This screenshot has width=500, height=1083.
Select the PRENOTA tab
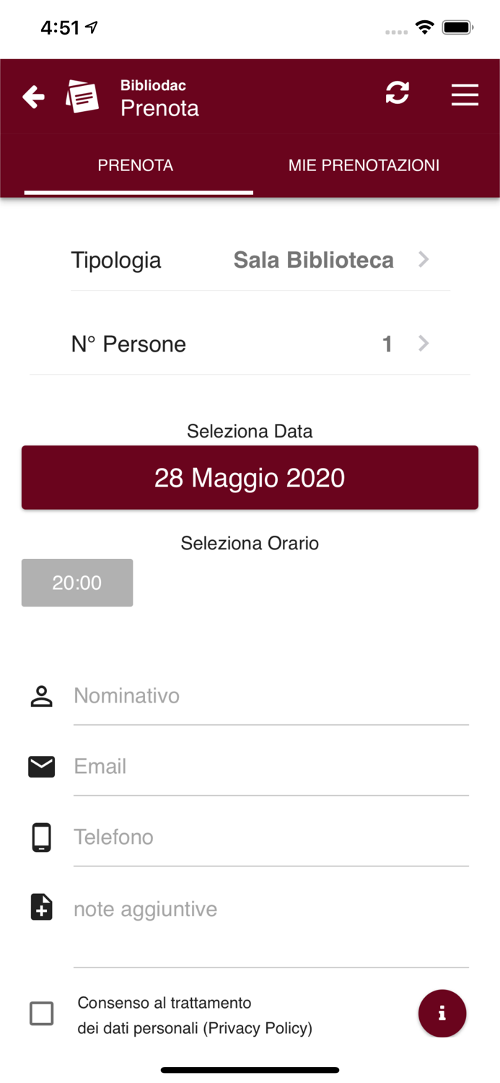[136, 165]
